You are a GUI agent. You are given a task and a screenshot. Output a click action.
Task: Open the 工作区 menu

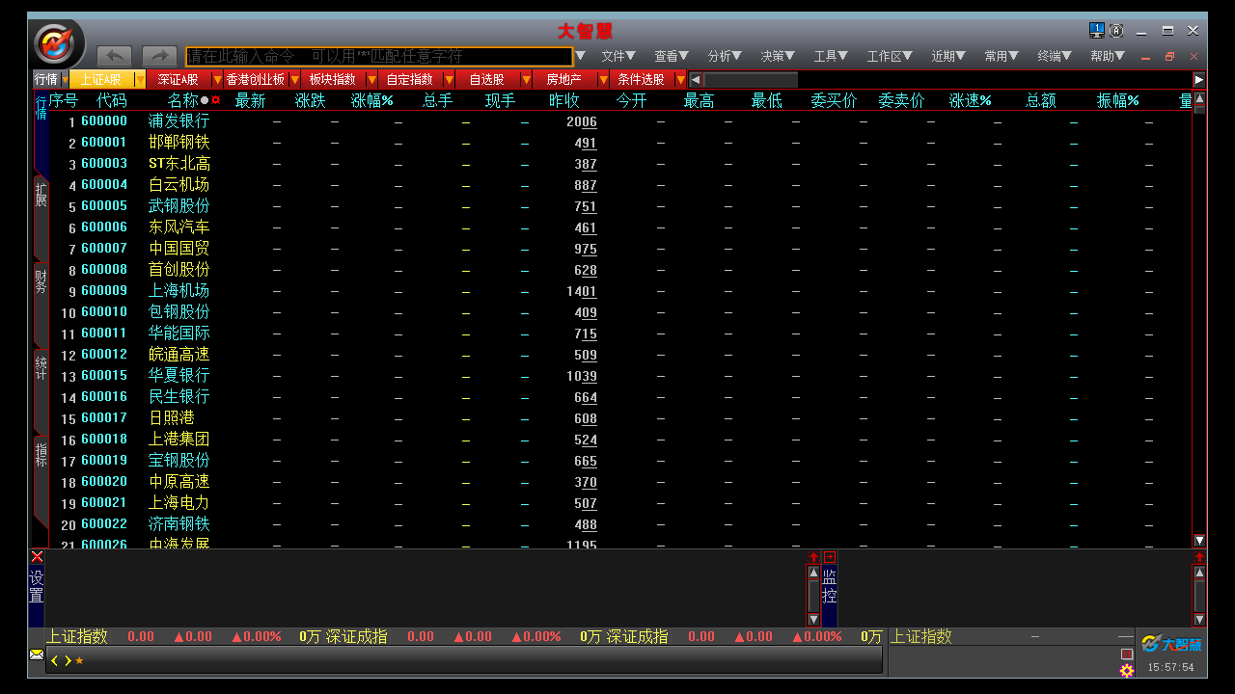(x=890, y=57)
